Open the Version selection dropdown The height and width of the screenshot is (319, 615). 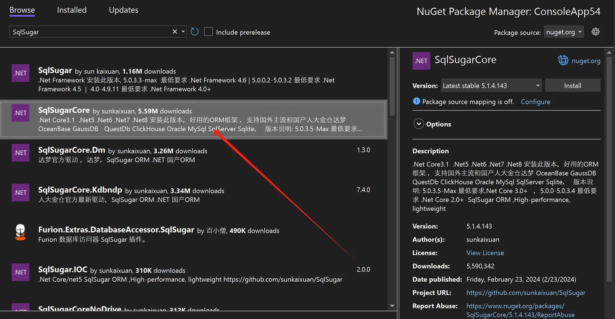(x=491, y=85)
